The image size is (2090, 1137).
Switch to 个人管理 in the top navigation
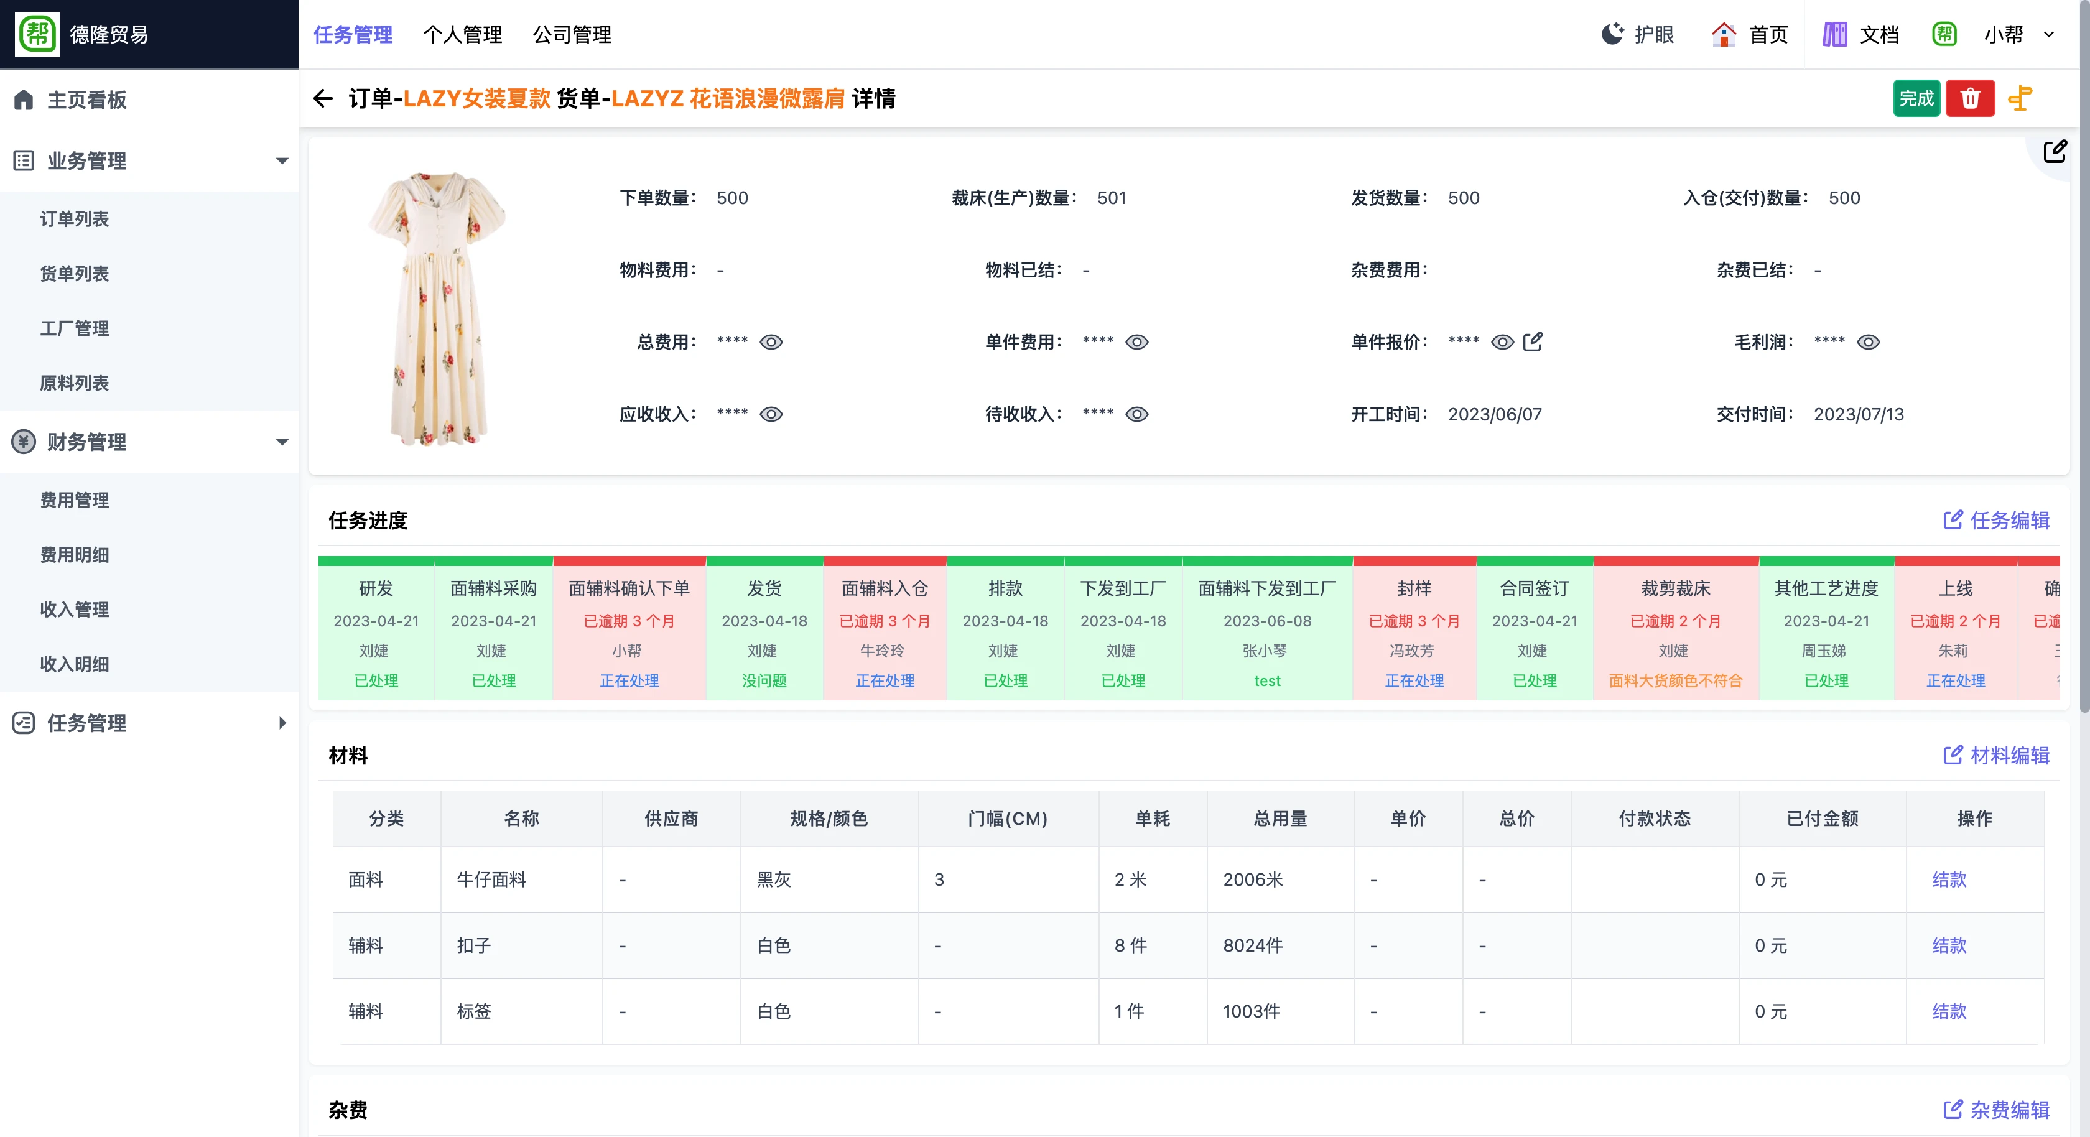point(462,35)
